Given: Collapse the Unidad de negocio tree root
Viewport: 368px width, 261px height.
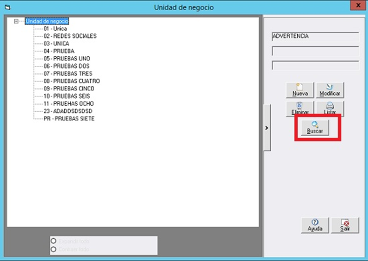Looking at the screenshot, I should (16, 21).
